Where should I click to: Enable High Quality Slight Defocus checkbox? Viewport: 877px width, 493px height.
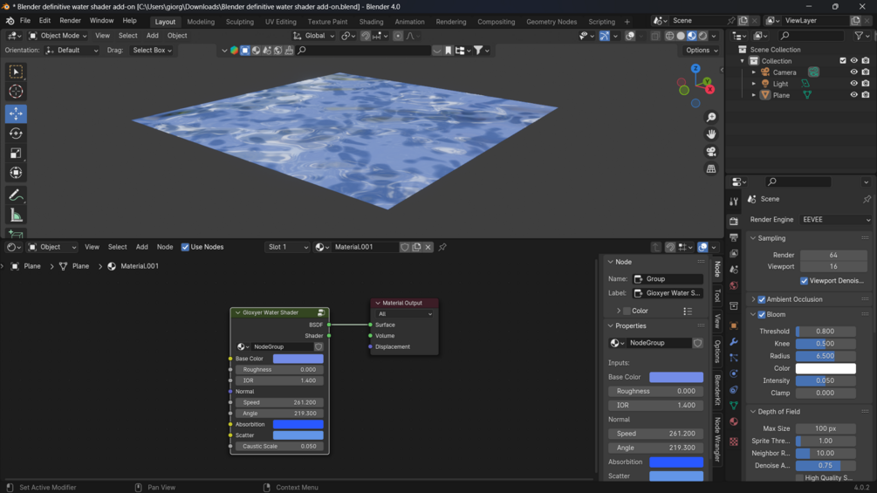800,478
